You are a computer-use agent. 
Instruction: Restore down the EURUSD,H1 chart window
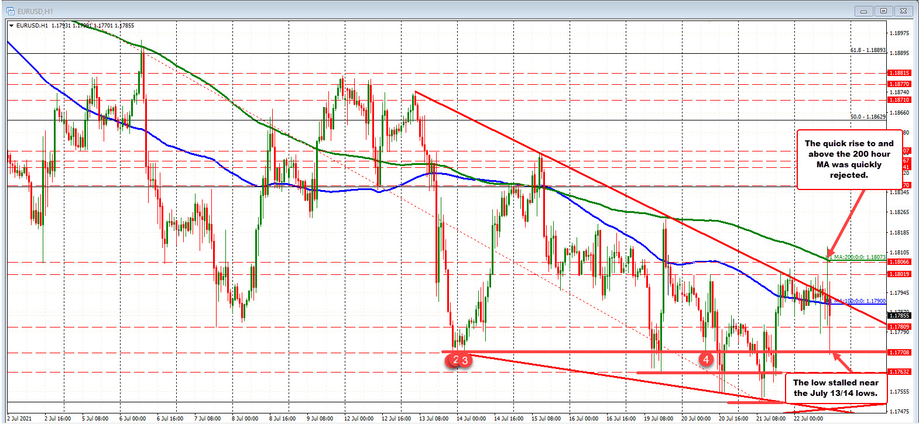[883, 11]
